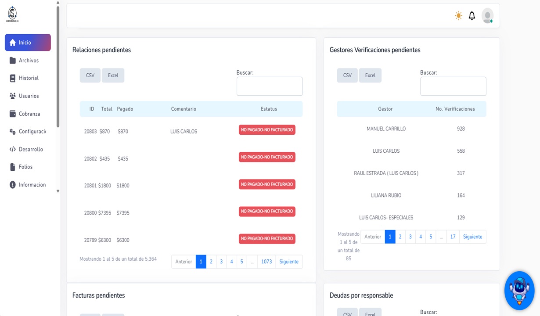Open the notifications bell
This screenshot has width=540, height=316.
[472, 16]
